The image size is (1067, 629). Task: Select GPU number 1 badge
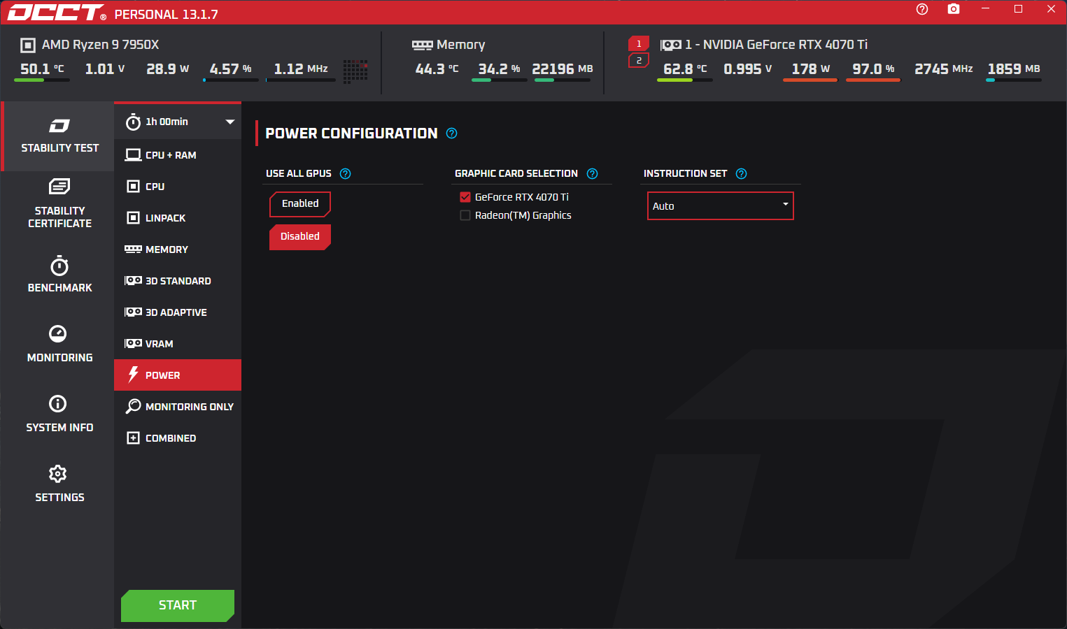[x=639, y=43]
